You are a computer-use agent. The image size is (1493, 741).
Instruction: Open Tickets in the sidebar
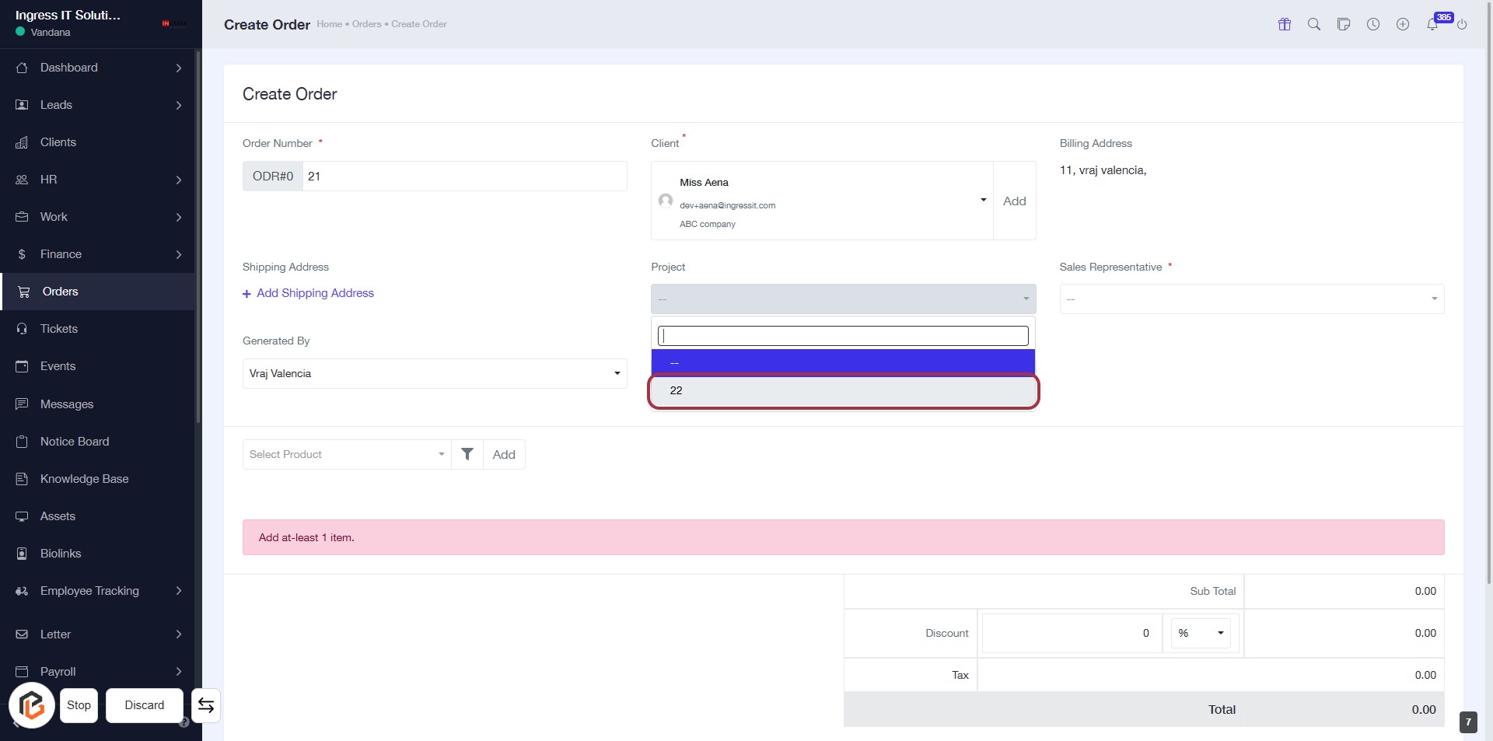click(59, 329)
